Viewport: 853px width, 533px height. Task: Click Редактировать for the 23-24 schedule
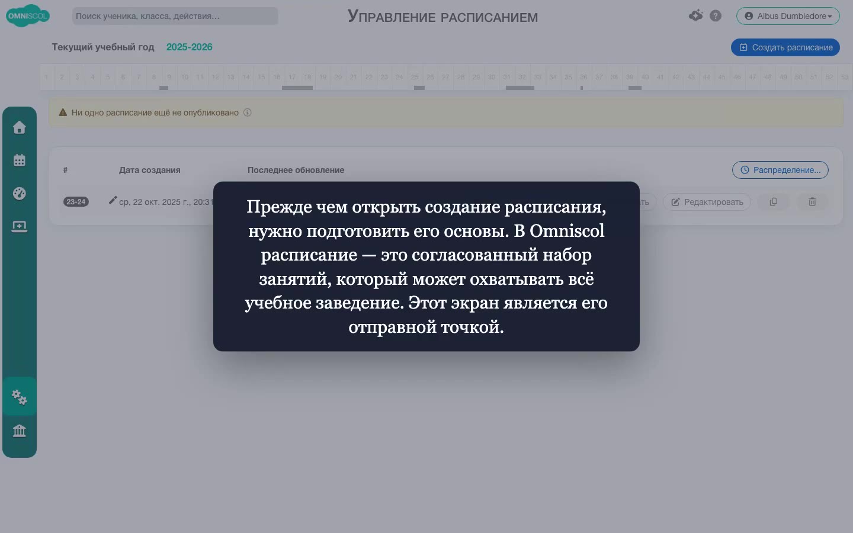[707, 202]
